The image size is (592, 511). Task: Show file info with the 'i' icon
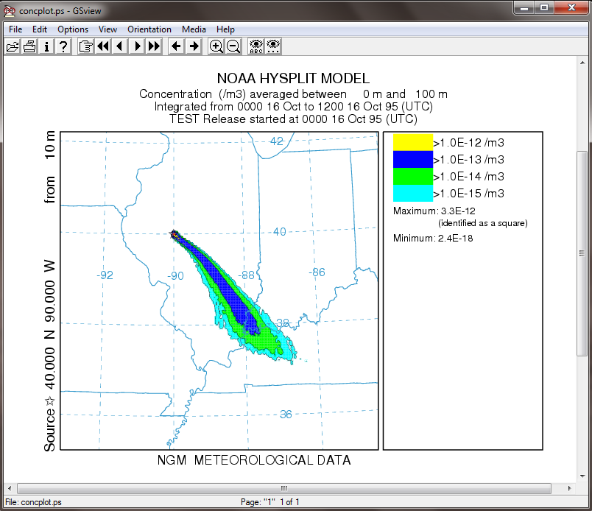pyautogui.click(x=46, y=46)
